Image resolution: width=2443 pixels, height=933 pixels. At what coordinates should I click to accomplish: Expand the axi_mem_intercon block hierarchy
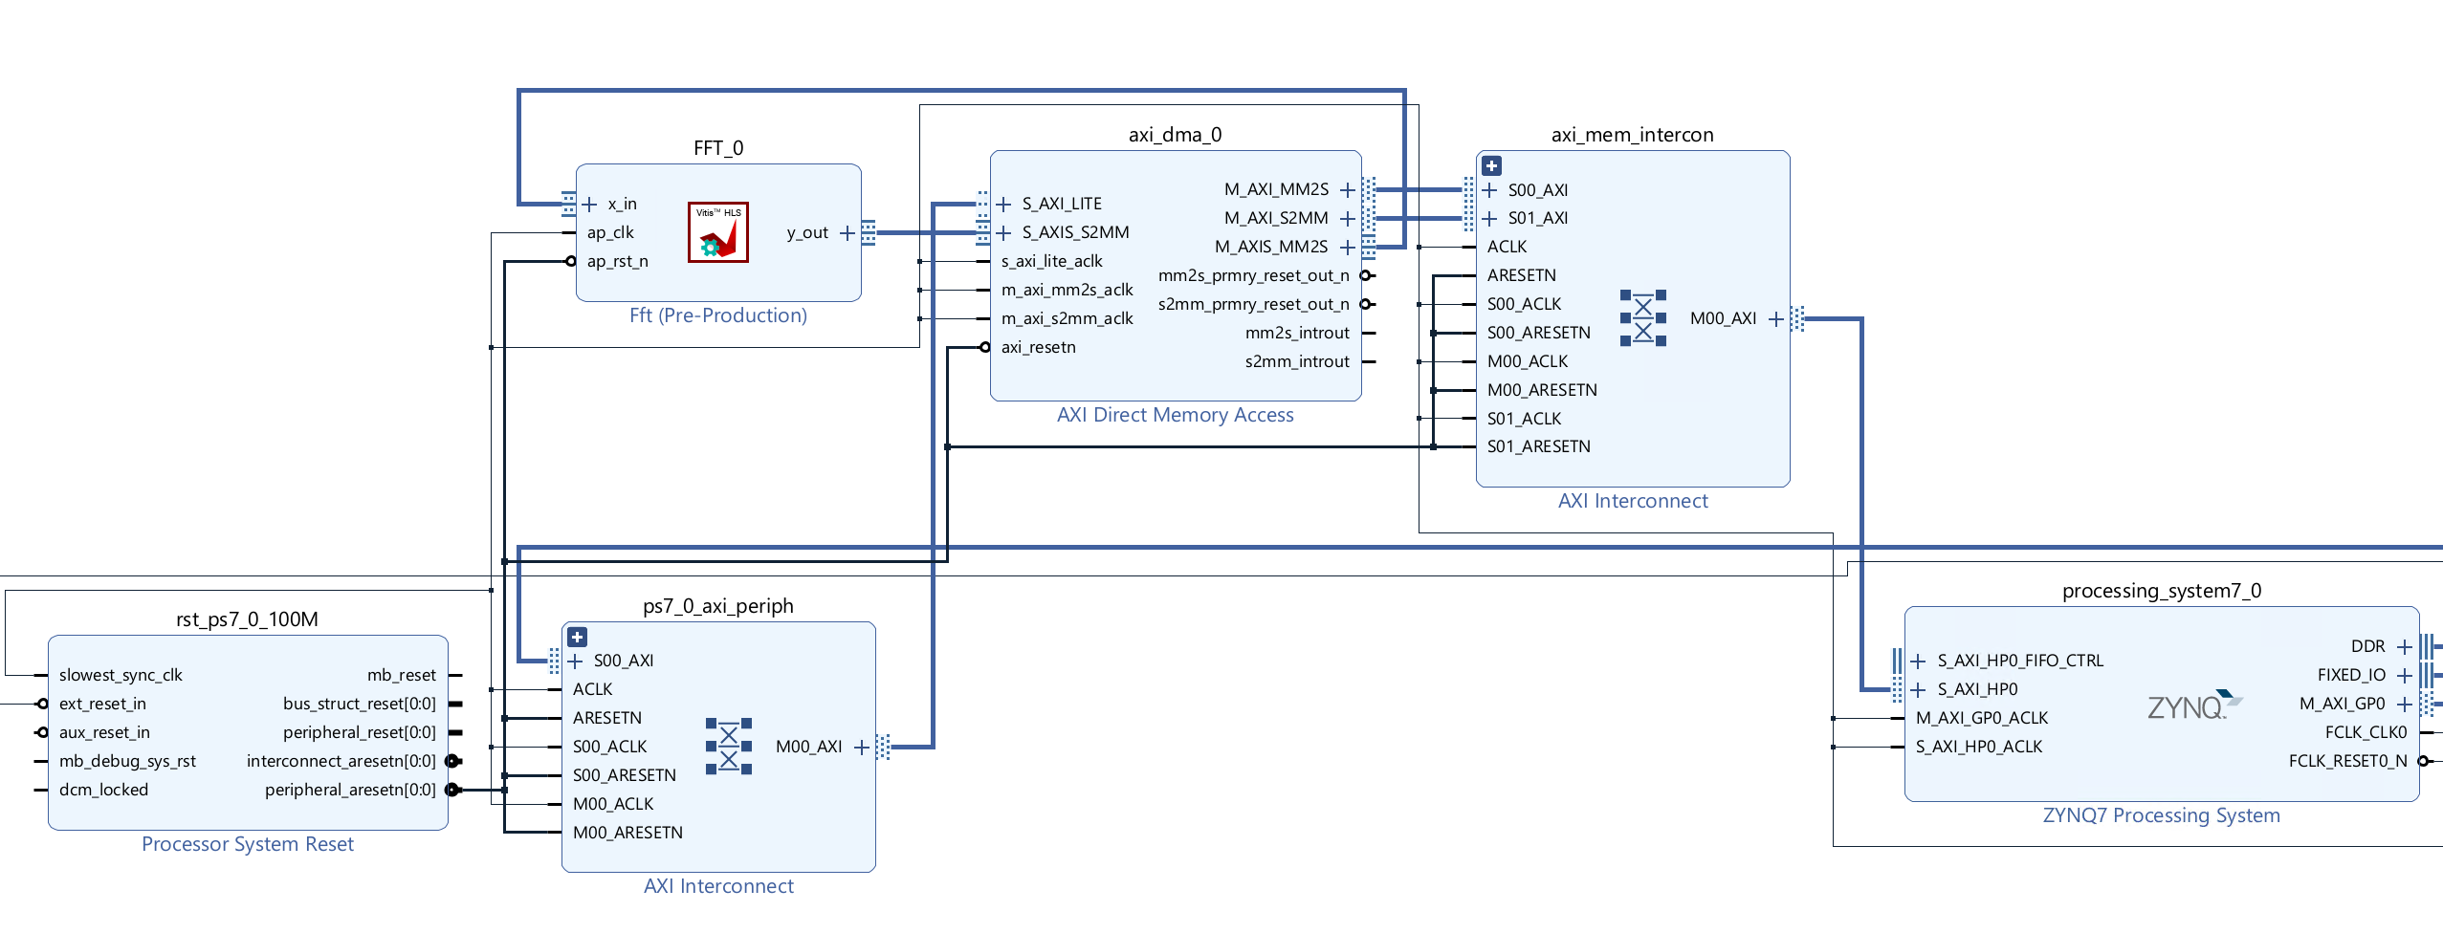[x=1491, y=165]
